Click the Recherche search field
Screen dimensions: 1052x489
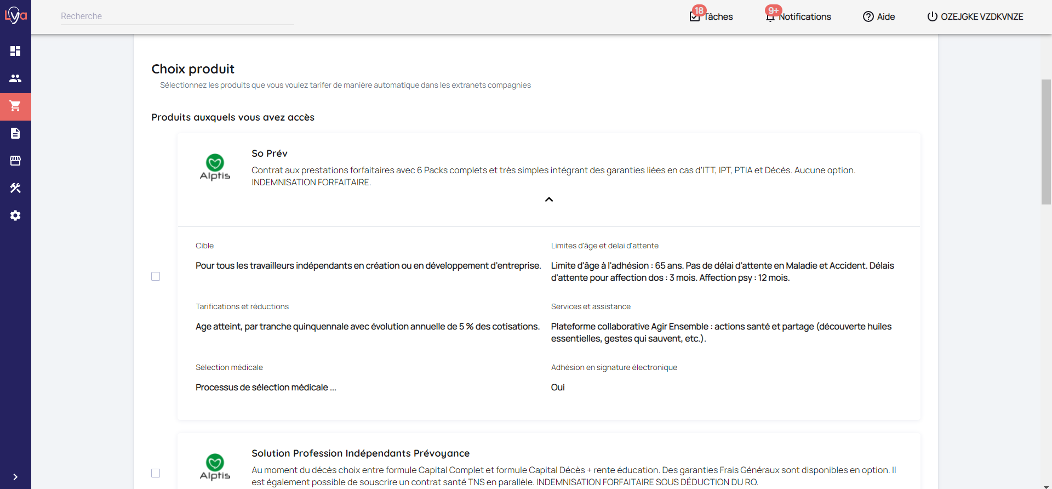click(177, 16)
